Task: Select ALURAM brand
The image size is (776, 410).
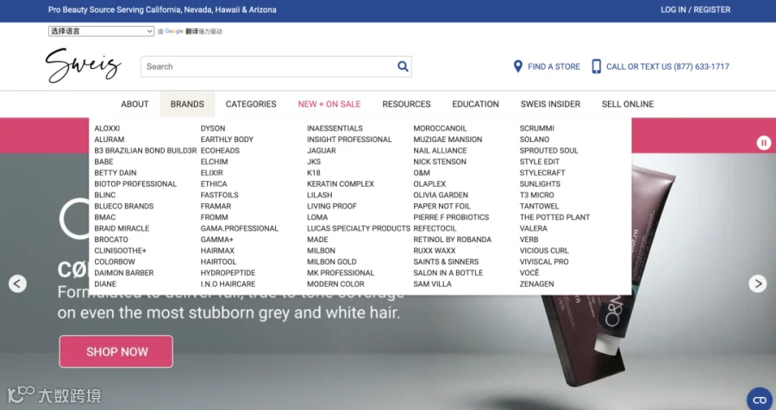Action: click(x=110, y=140)
